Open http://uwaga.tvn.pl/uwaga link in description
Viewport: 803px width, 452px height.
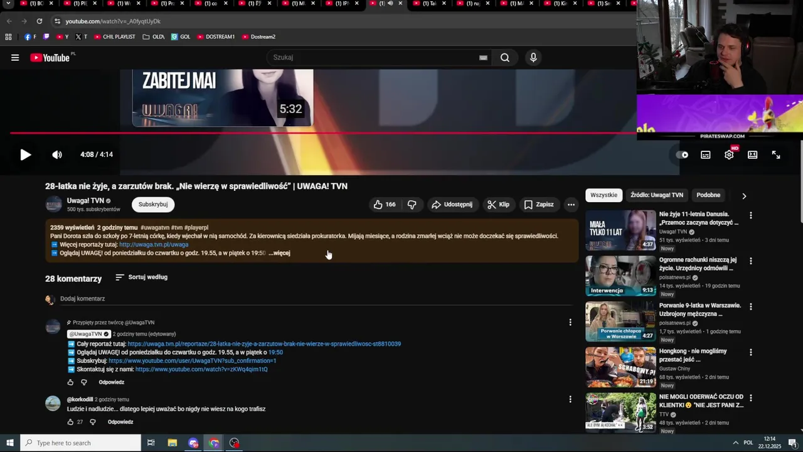point(154,245)
